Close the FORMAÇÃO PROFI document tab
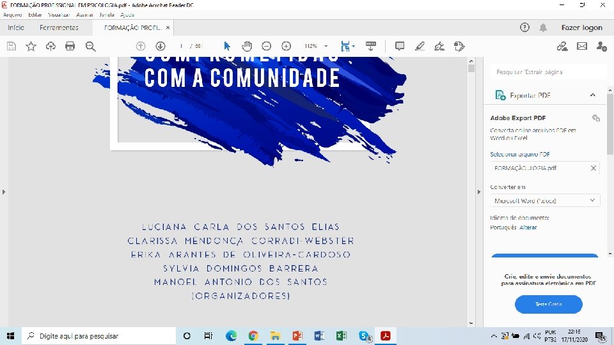Viewport: 614px width, 345px height. [x=168, y=27]
